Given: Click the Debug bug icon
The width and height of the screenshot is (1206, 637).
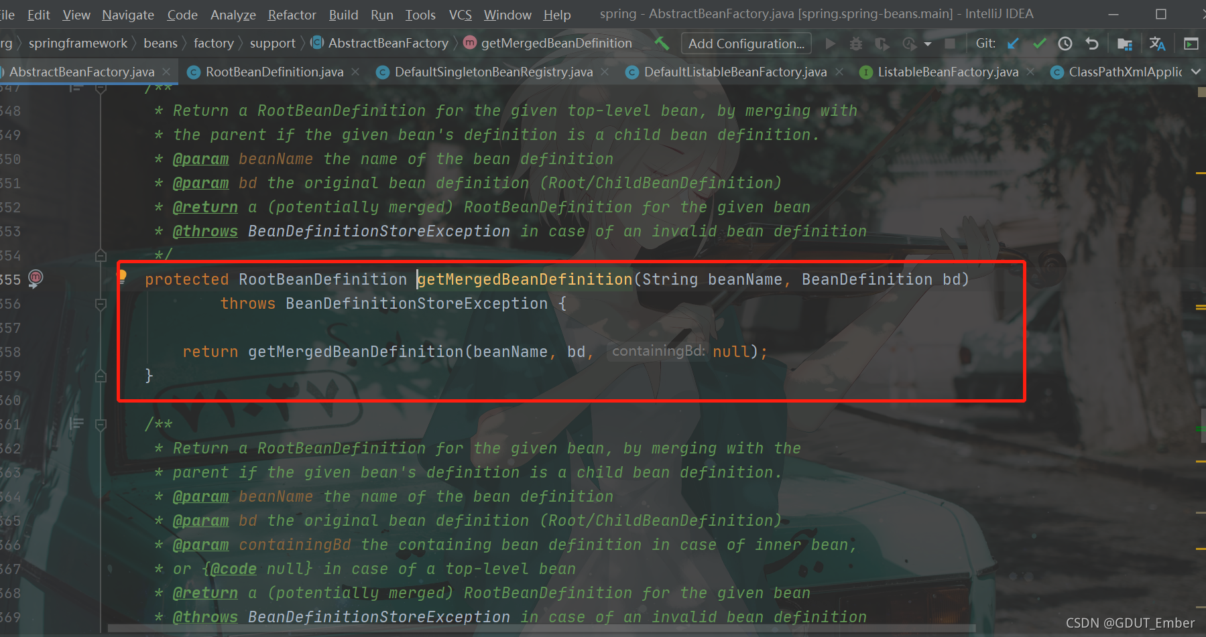Looking at the screenshot, I should pyautogui.click(x=856, y=44).
